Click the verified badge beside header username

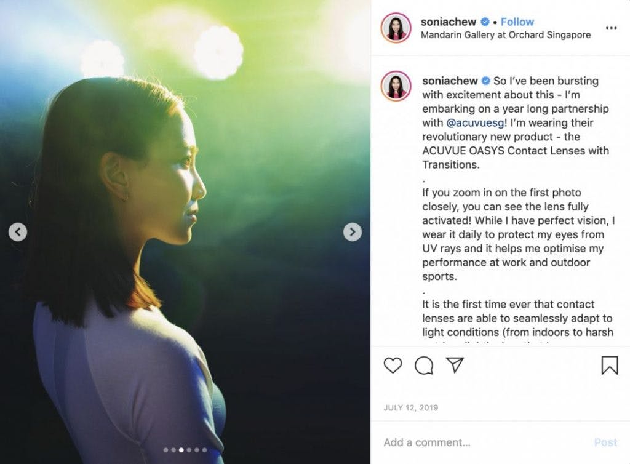pyautogui.click(x=485, y=22)
